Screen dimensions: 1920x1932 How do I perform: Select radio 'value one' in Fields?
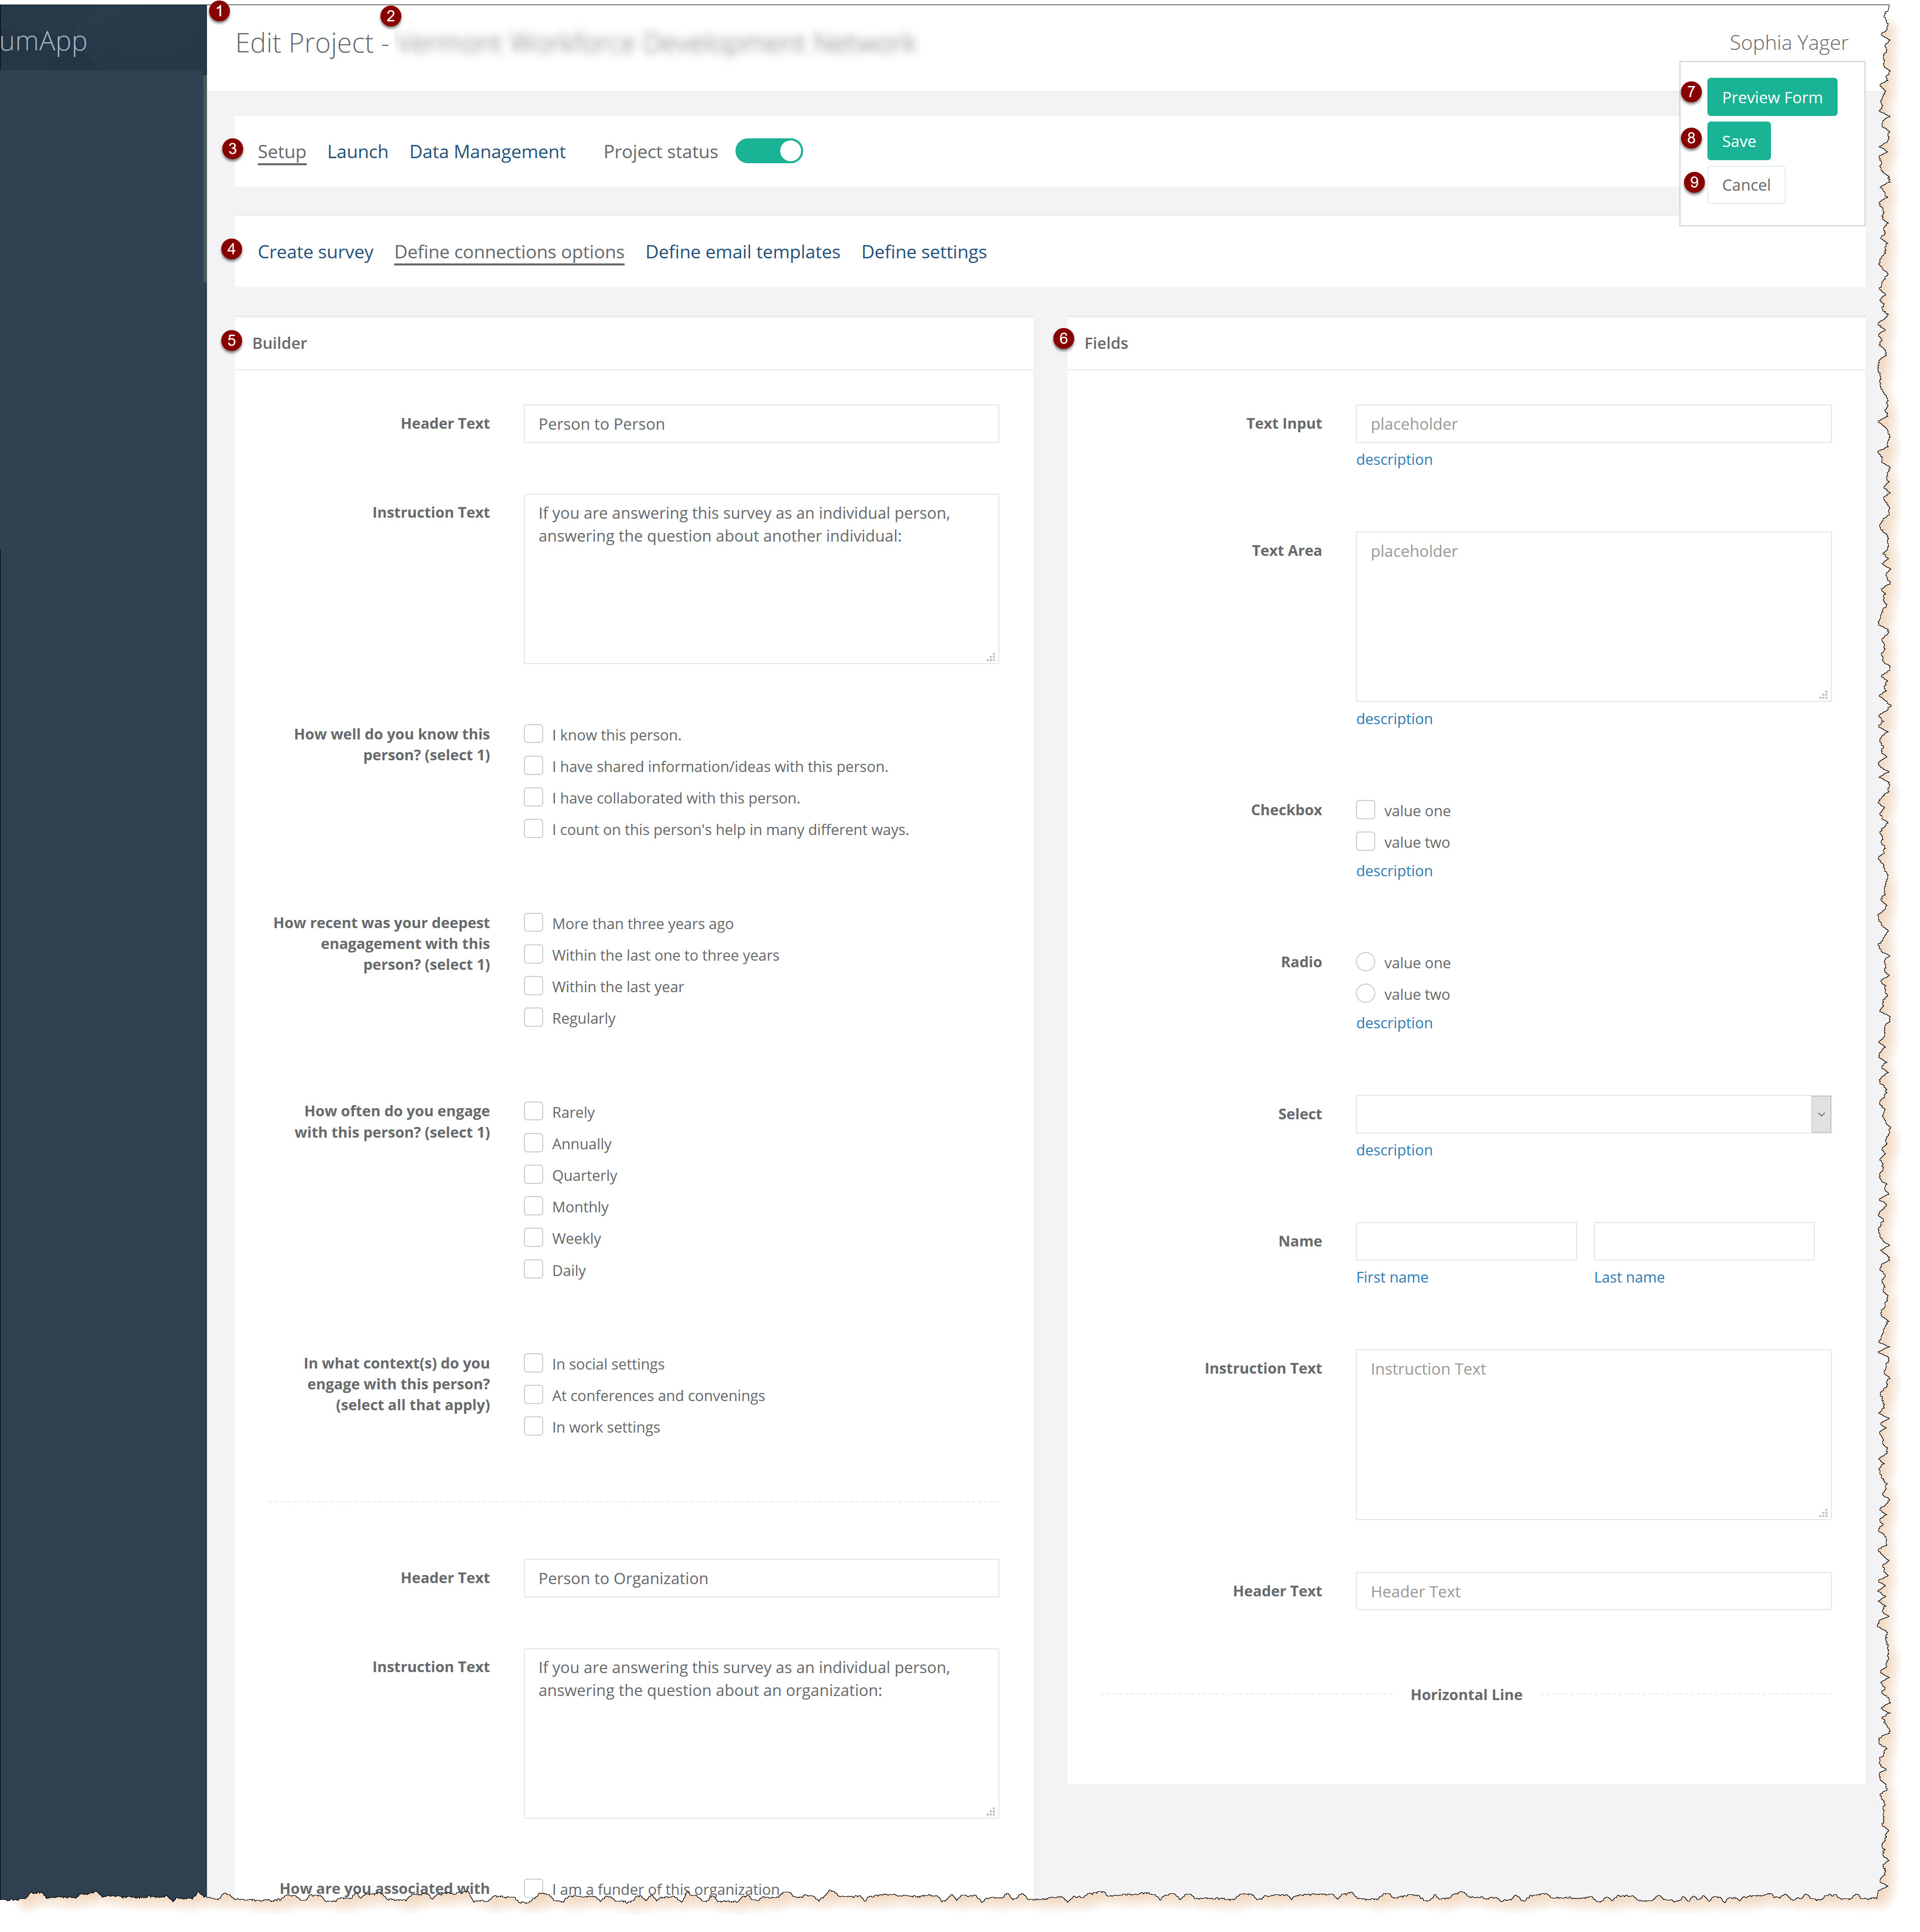[x=1365, y=962]
